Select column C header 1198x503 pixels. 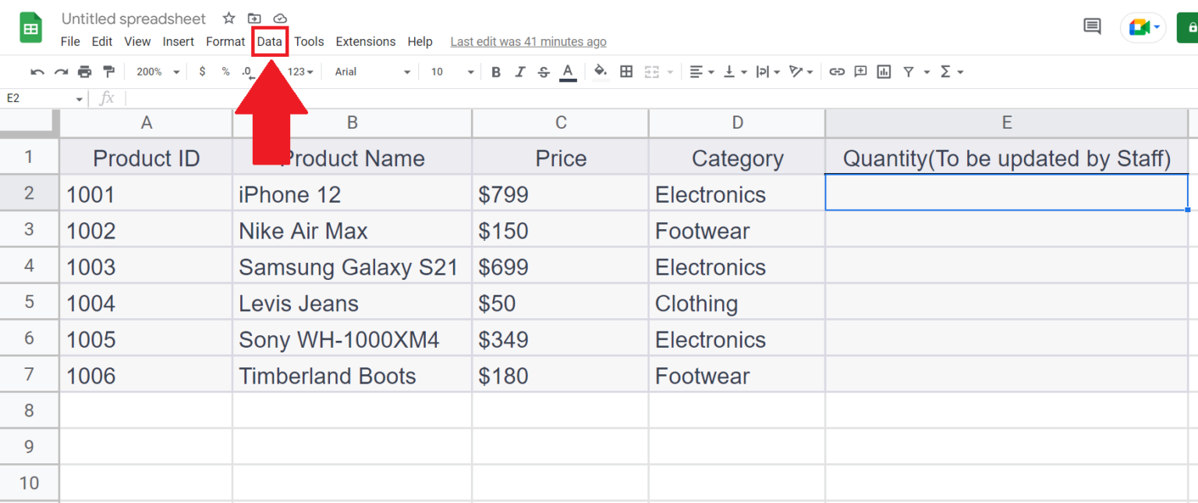(x=561, y=122)
